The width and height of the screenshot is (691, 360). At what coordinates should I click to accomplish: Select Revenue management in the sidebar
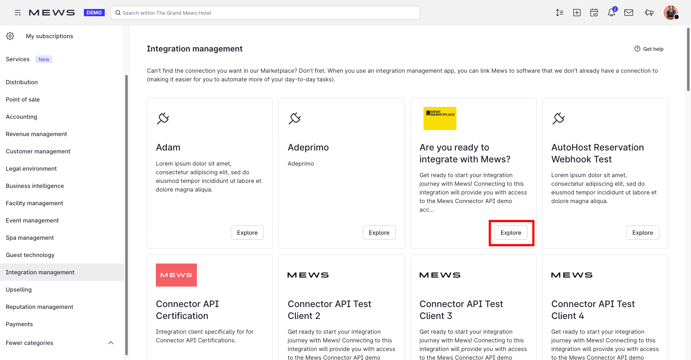click(x=36, y=134)
